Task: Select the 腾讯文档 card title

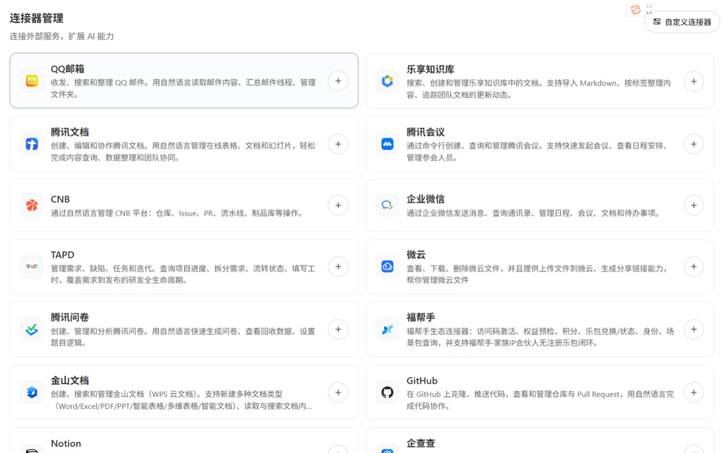Action: pyautogui.click(x=70, y=132)
